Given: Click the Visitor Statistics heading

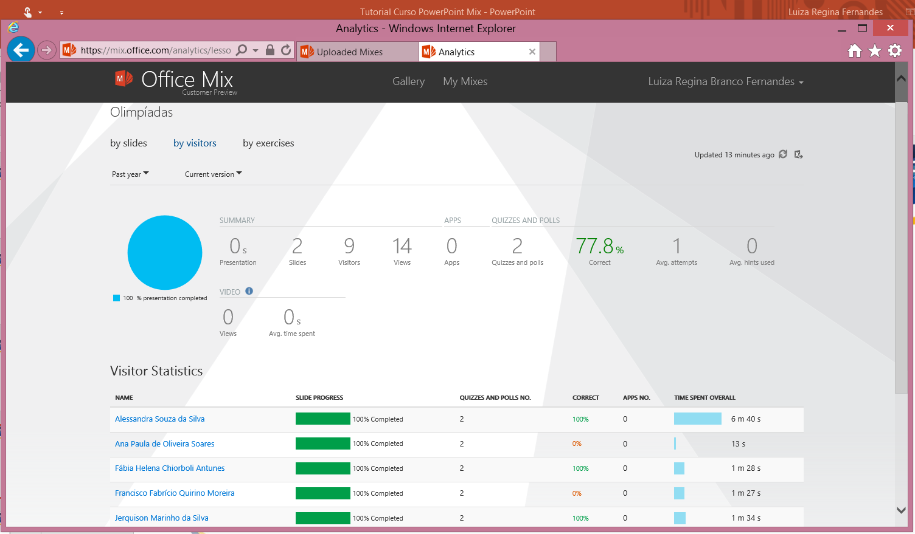Looking at the screenshot, I should 156,371.
